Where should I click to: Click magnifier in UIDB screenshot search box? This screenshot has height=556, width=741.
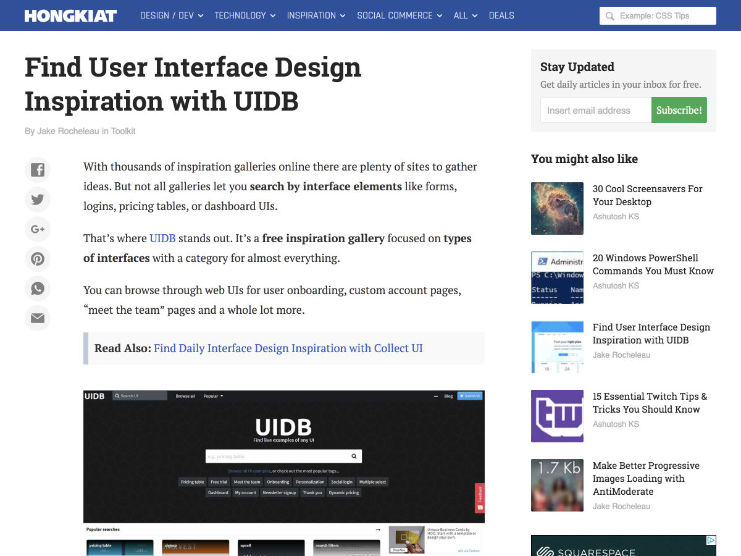pos(354,457)
